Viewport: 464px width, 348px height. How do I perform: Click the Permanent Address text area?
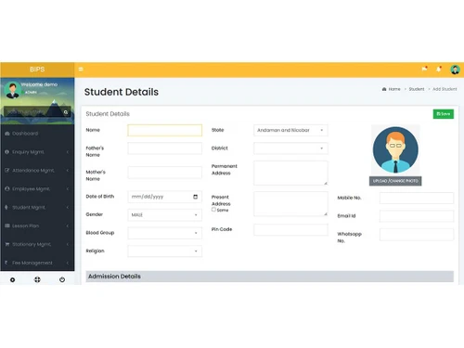click(290, 173)
